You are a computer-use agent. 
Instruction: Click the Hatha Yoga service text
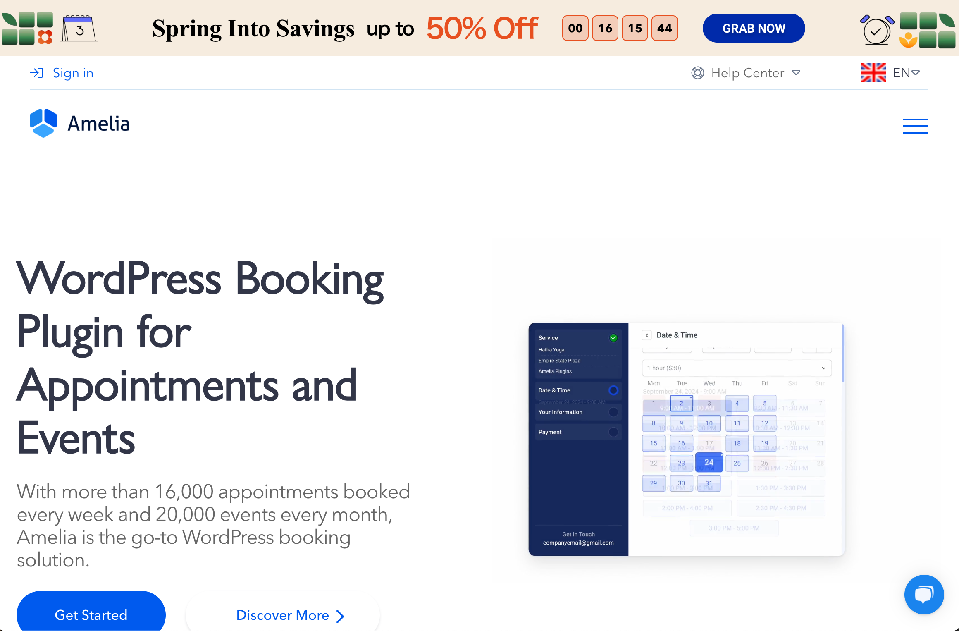[551, 350]
